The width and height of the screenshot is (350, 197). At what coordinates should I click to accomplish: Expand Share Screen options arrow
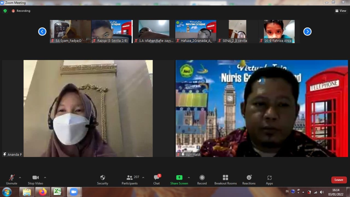point(189,178)
